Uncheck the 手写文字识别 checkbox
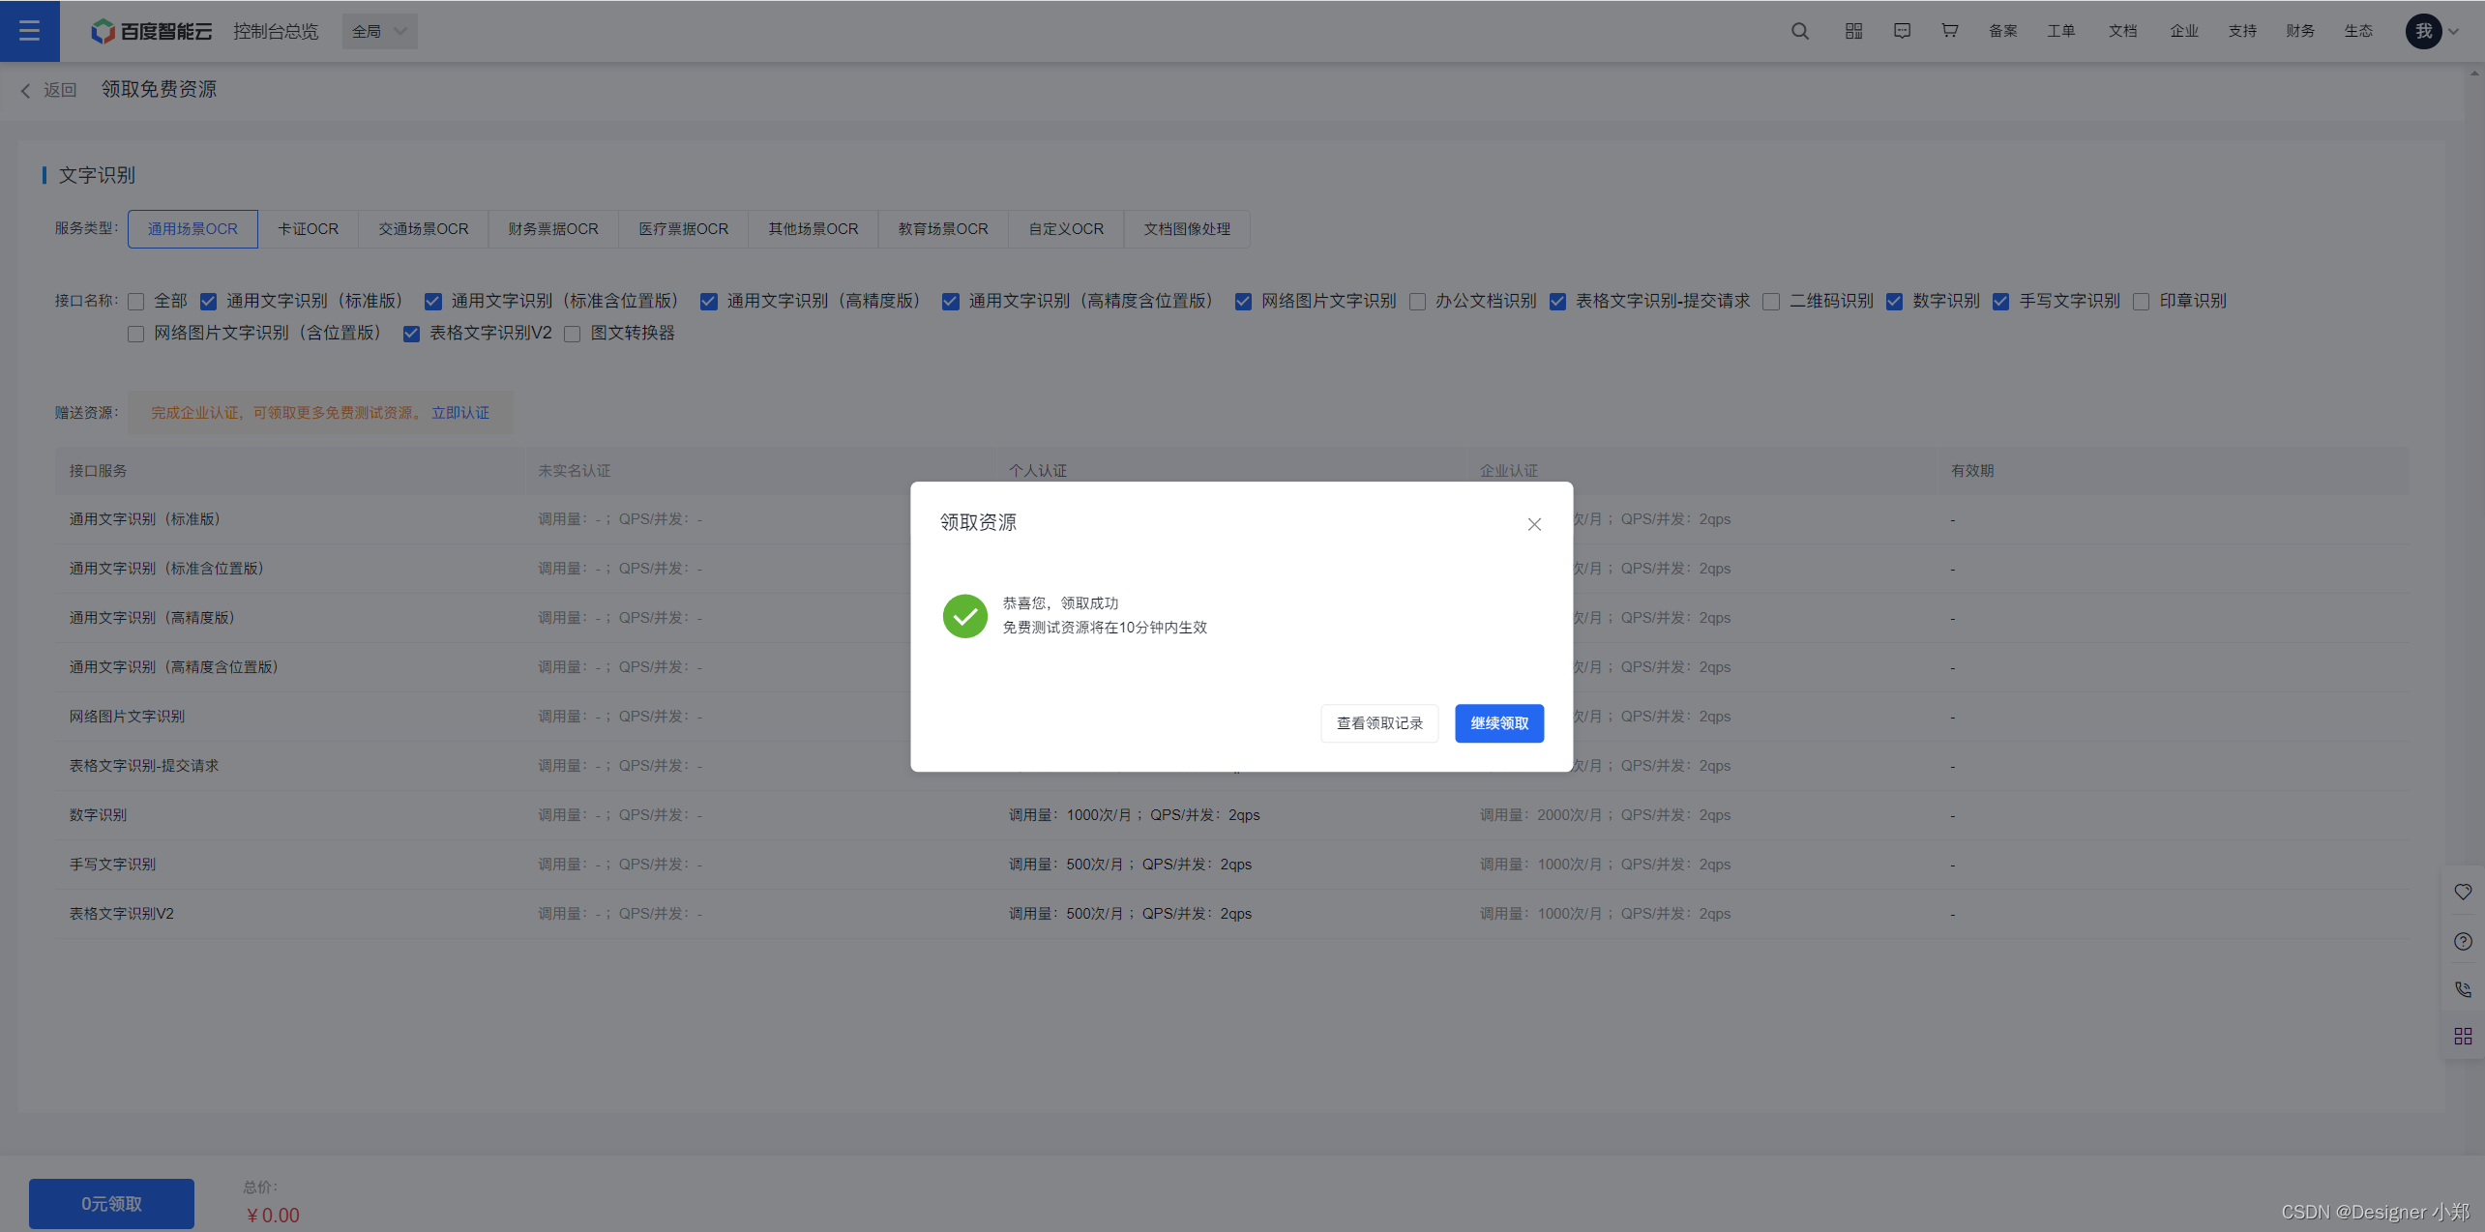 point(2000,302)
